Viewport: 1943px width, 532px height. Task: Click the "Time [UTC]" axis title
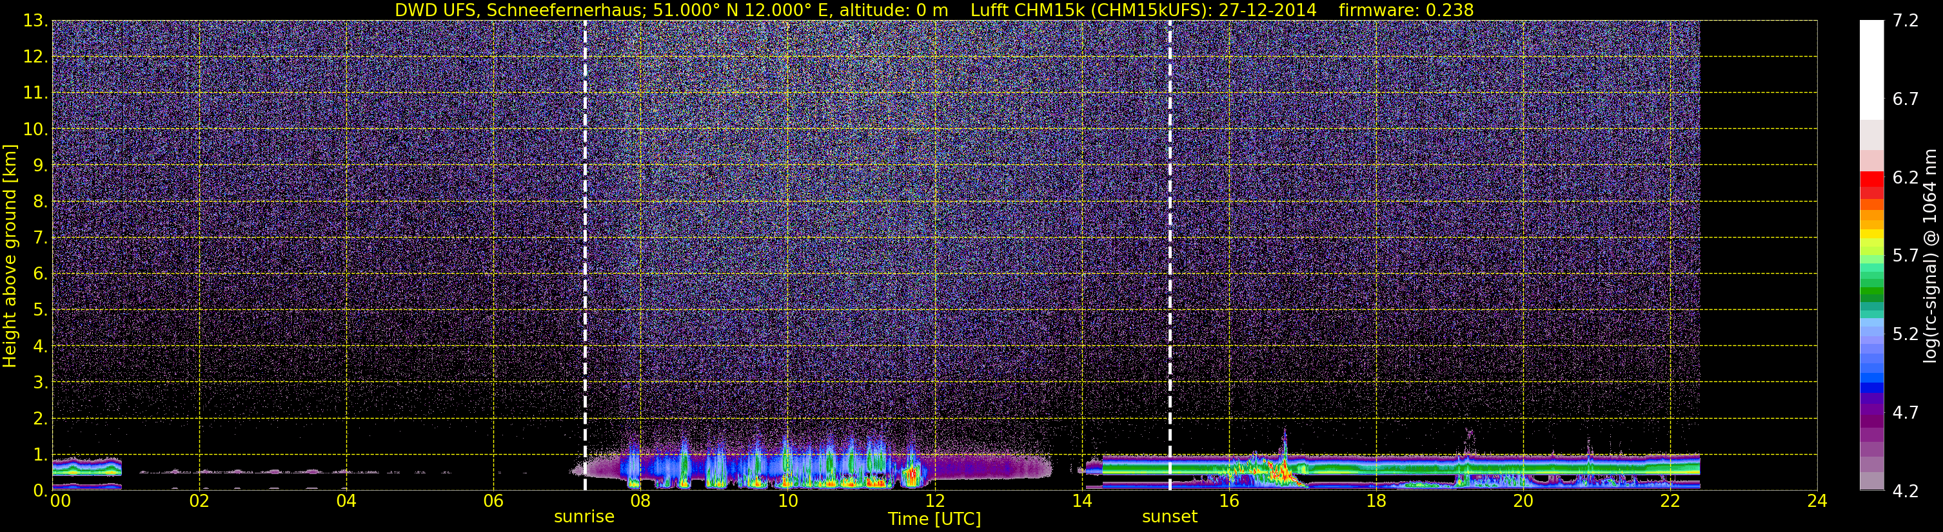coord(934,519)
